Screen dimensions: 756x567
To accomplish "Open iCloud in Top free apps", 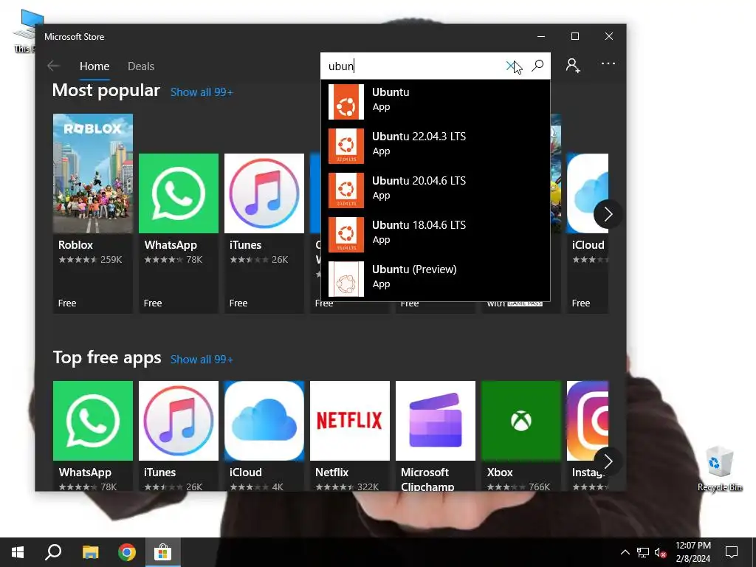I will pos(264,436).
